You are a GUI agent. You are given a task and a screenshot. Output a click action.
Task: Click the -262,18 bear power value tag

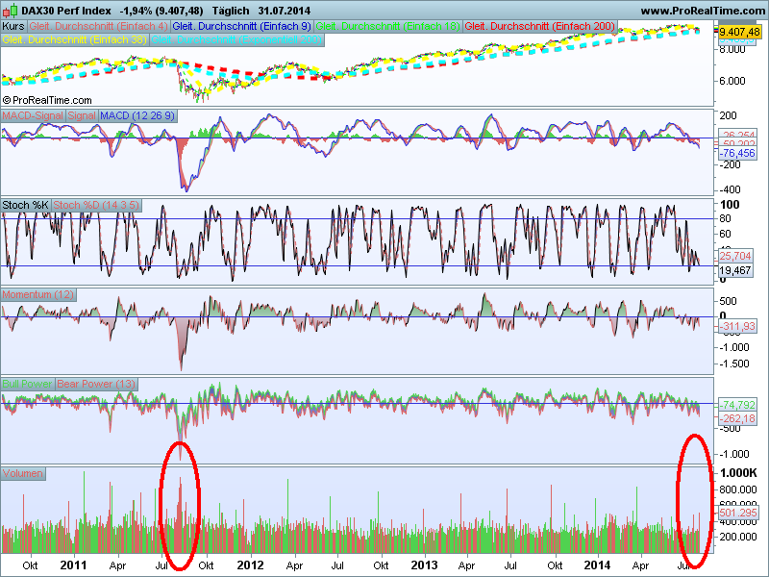(x=737, y=418)
